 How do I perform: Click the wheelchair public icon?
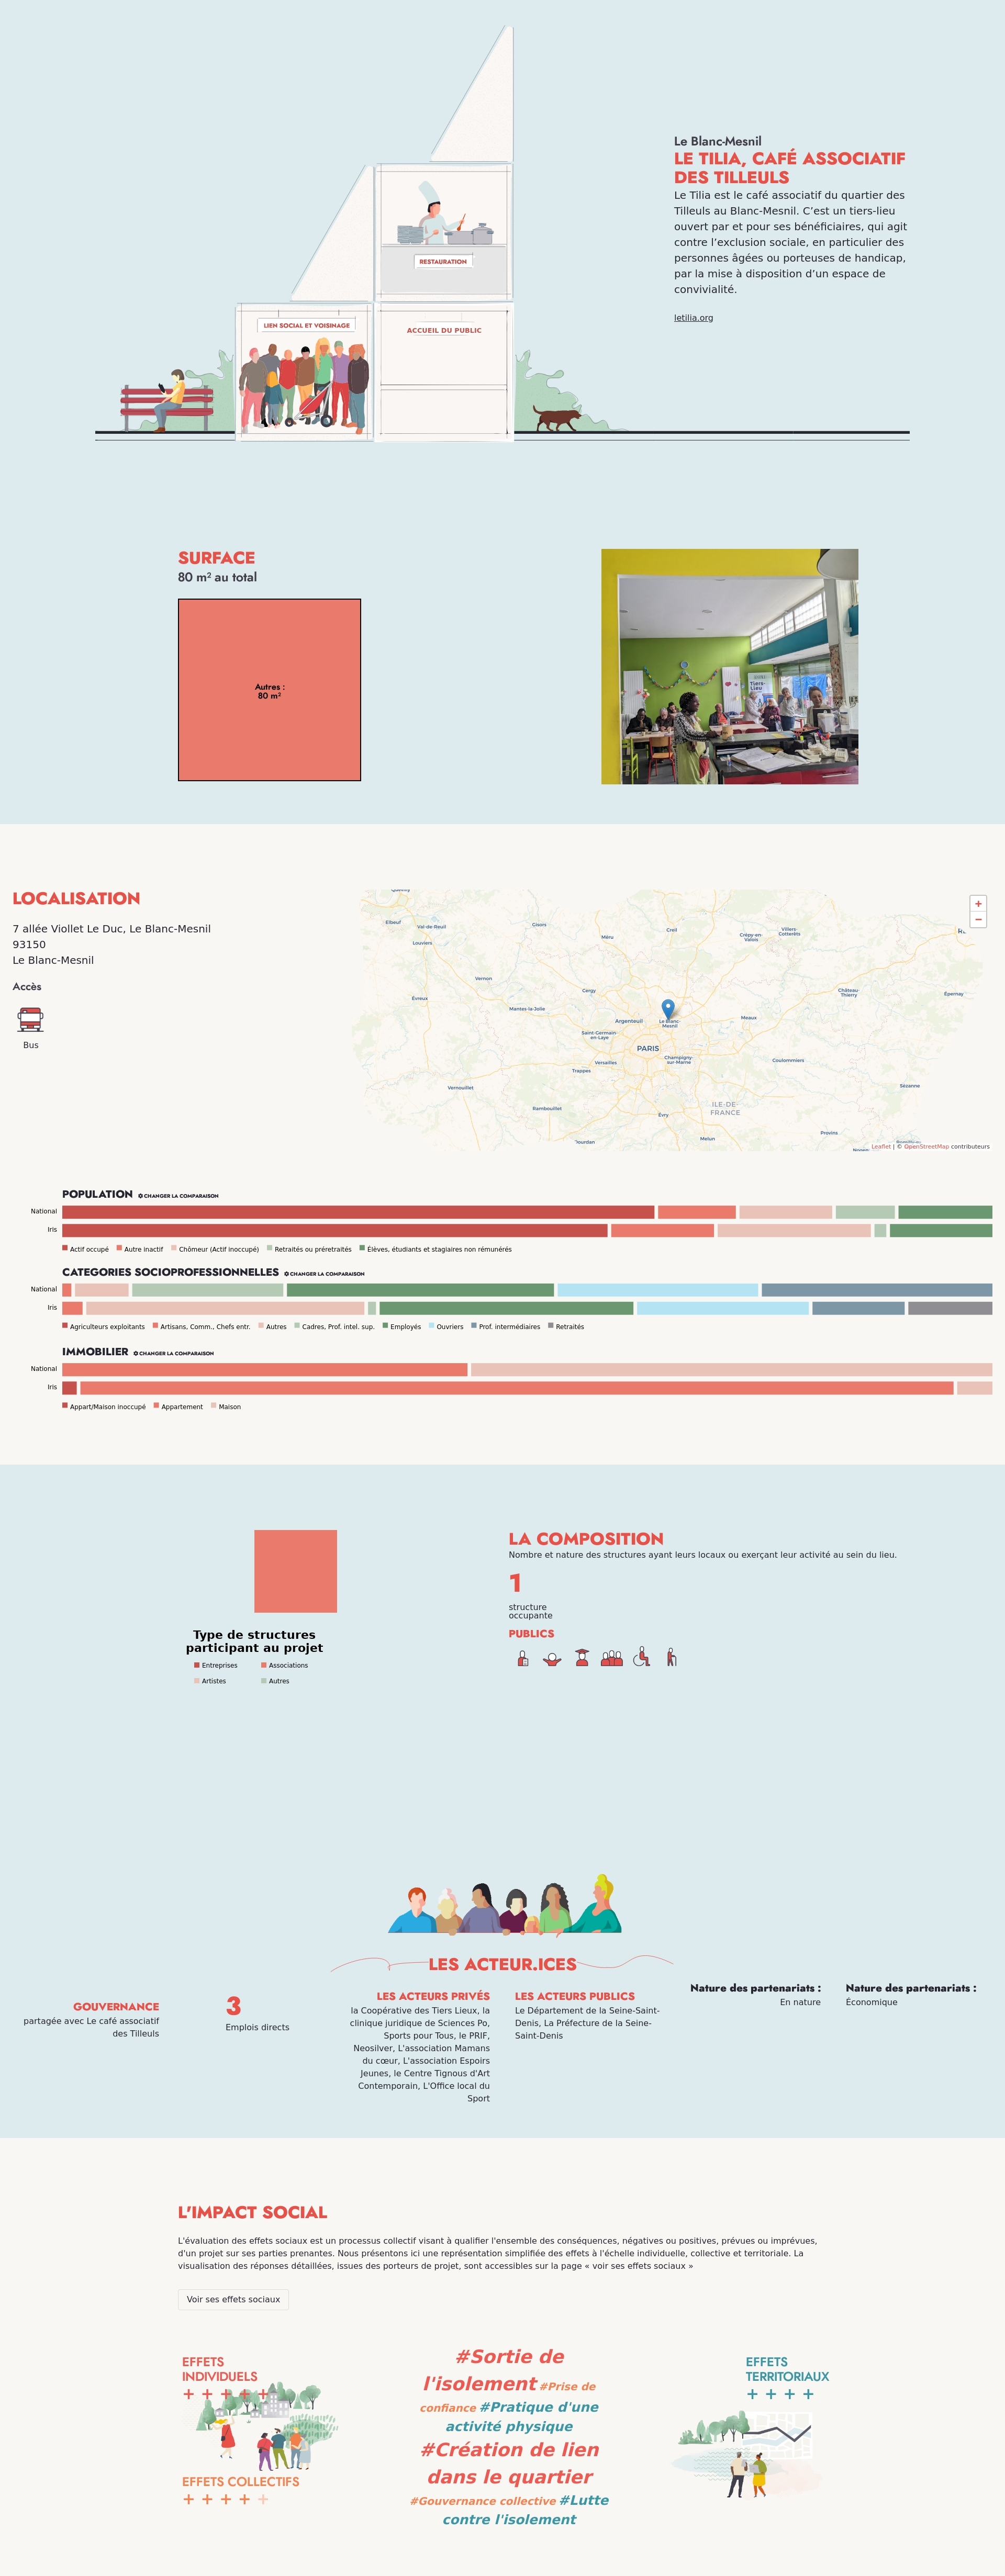click(x=642, y=1657)
